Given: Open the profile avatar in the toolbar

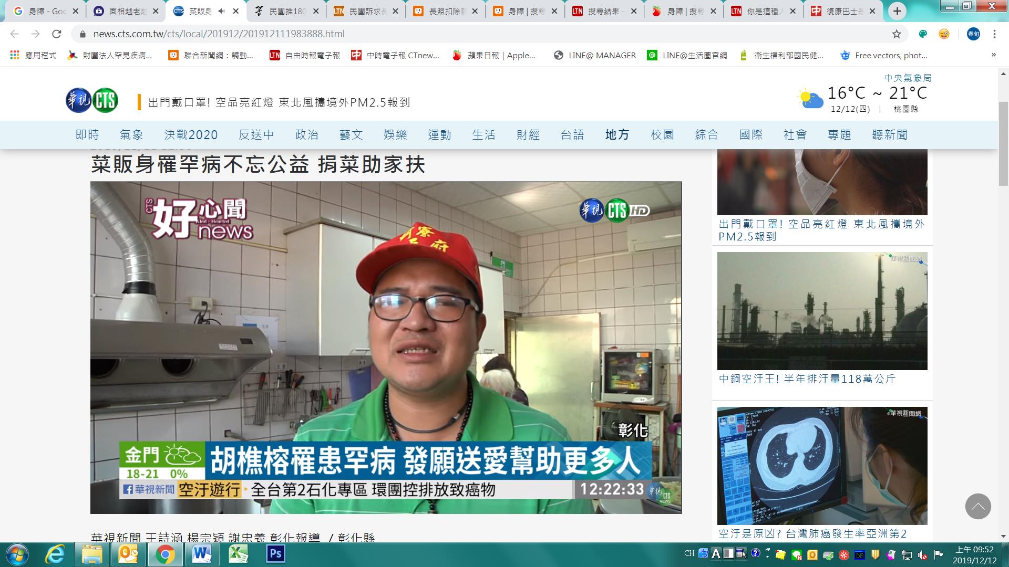Looking at the screenshot, I should (973, 34).
